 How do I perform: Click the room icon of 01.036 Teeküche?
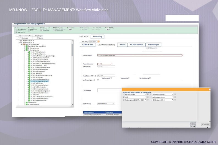[x=29, y=73]
